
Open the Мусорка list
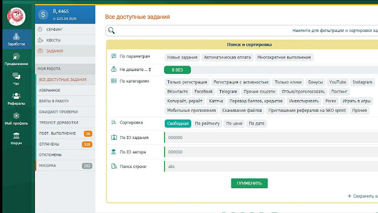click(x=65, y=166)
